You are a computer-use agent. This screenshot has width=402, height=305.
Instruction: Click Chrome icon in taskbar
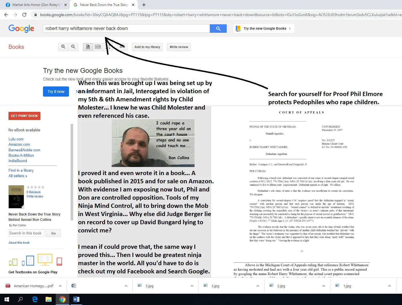[62, 299]
